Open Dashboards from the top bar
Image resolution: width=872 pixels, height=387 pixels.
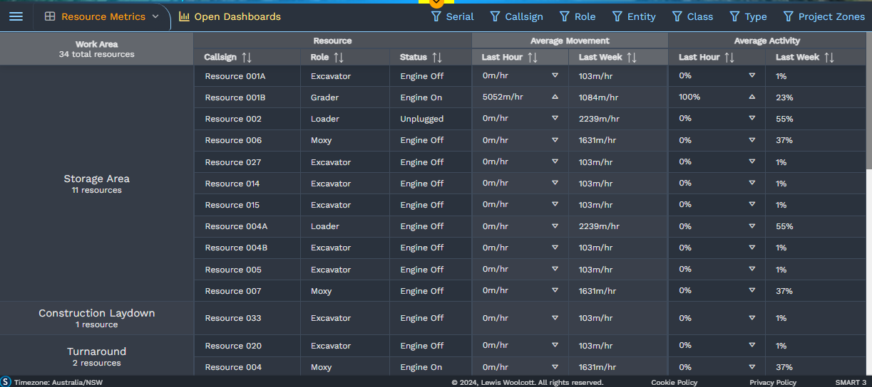tap(230, 16)
